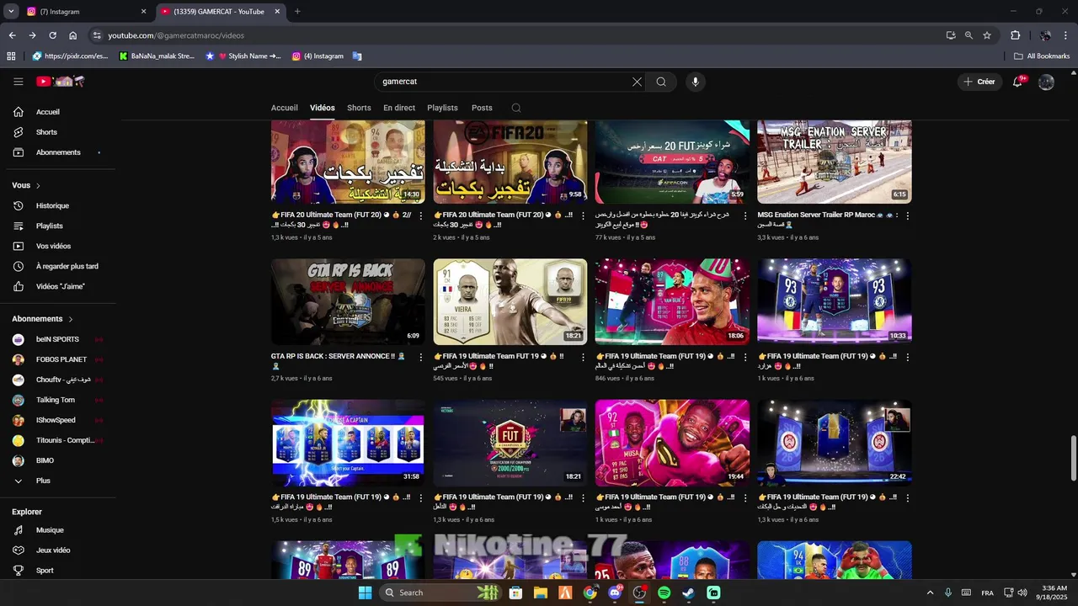Click the magnifier search button

[x=661, y=82]
